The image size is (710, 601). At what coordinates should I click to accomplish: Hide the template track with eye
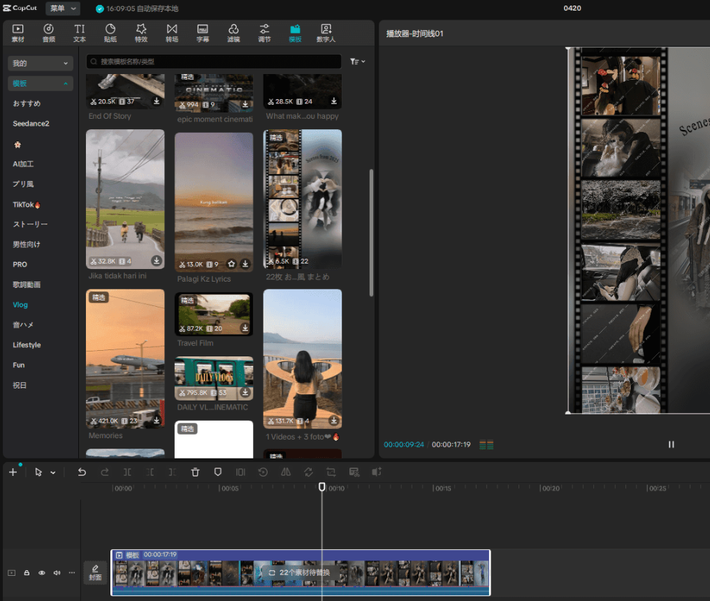[x=42, y=573]
